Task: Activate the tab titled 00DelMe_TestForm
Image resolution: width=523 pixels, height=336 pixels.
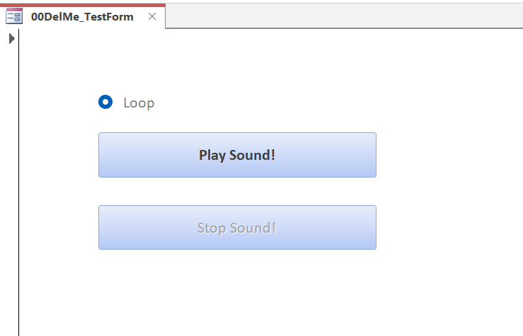Action: 82,16
